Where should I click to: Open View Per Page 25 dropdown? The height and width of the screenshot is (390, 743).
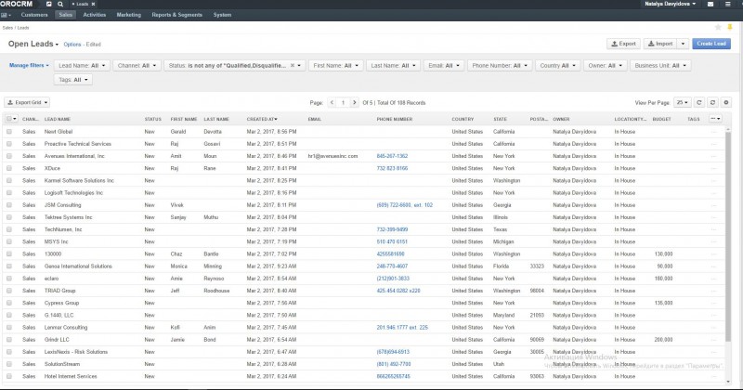[683, 102]
